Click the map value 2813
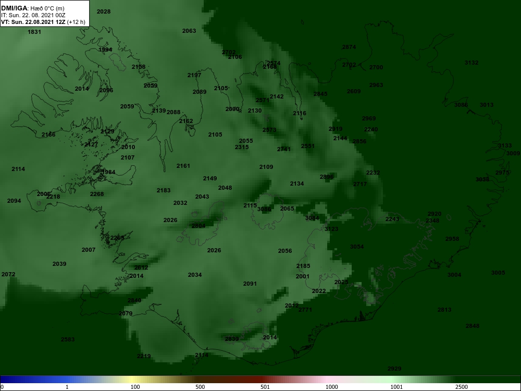This screenshot has width=521, height=391. tap(444, 310)
